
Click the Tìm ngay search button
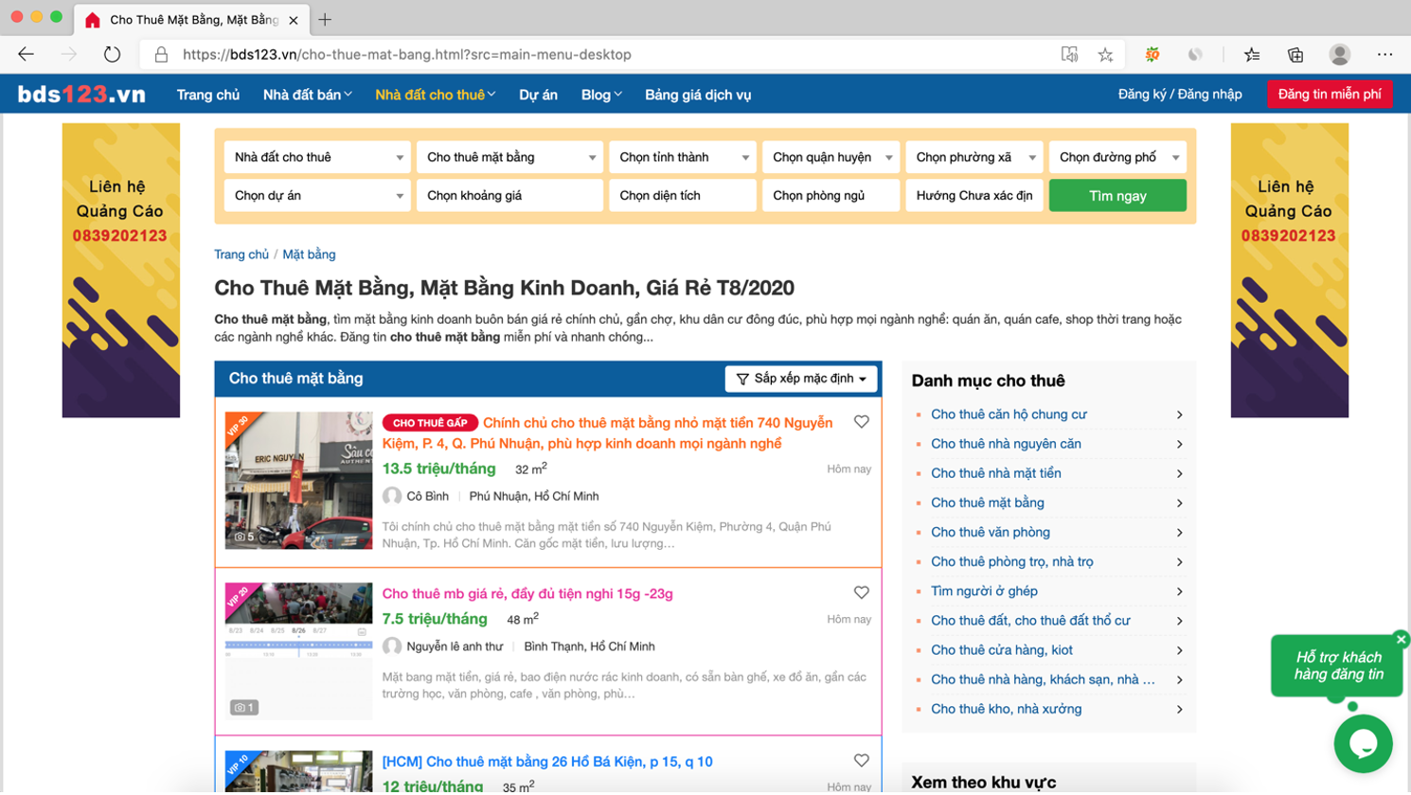[1117, 196]
